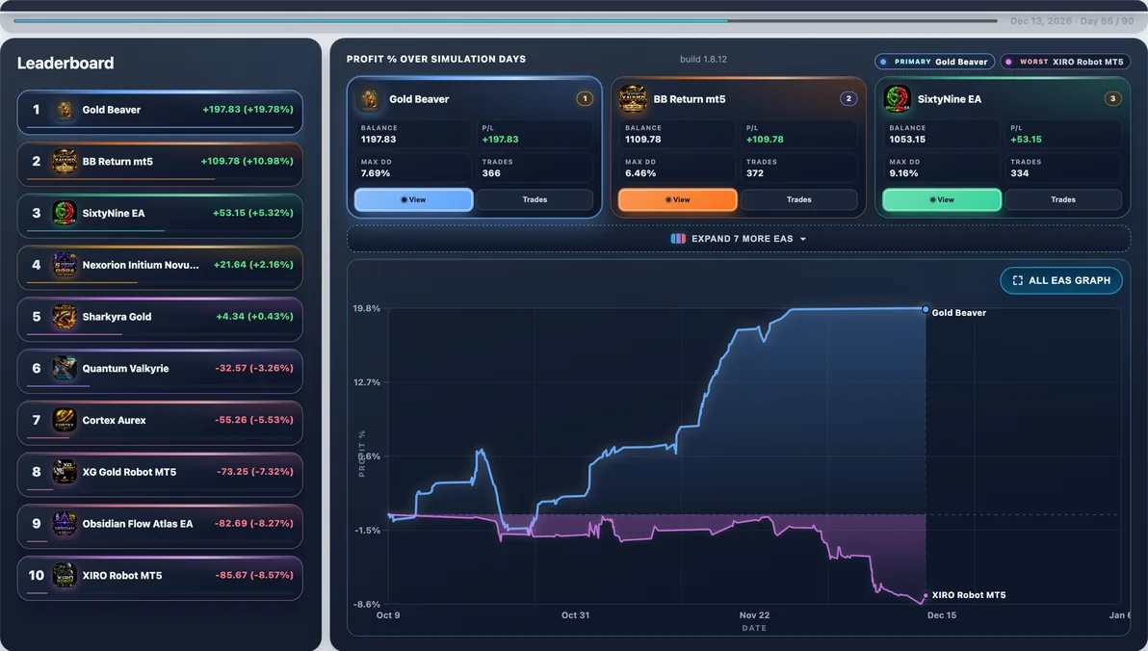Click the Cortex Aurex avatar icon
Viewport: 1148px width, 651px height.
click(x=65, y=420)
